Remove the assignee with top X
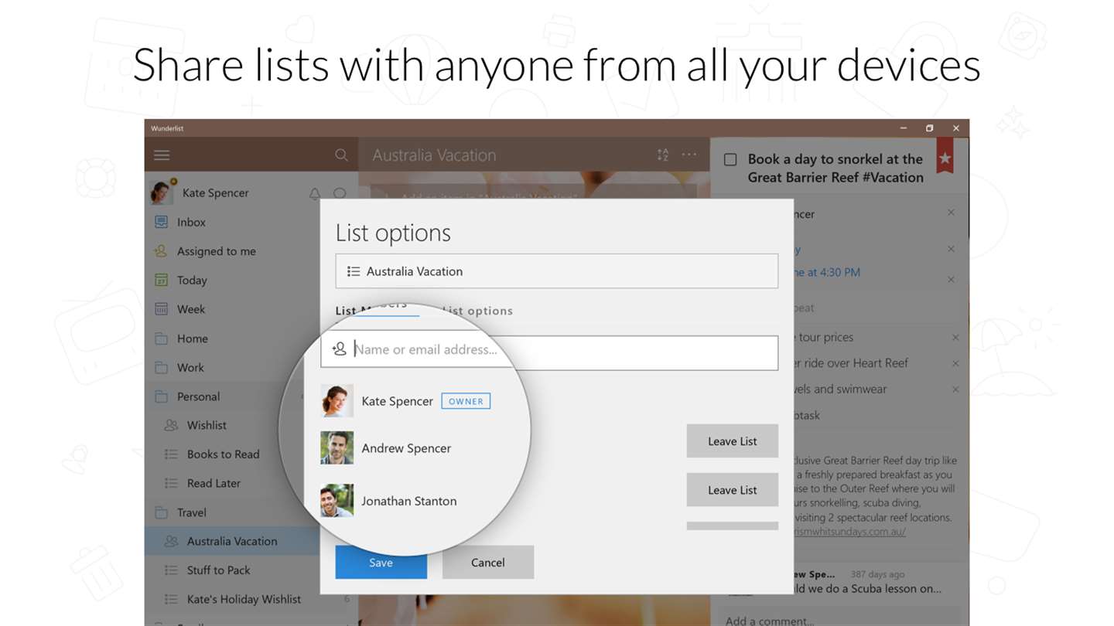 [x=951, y=213]
